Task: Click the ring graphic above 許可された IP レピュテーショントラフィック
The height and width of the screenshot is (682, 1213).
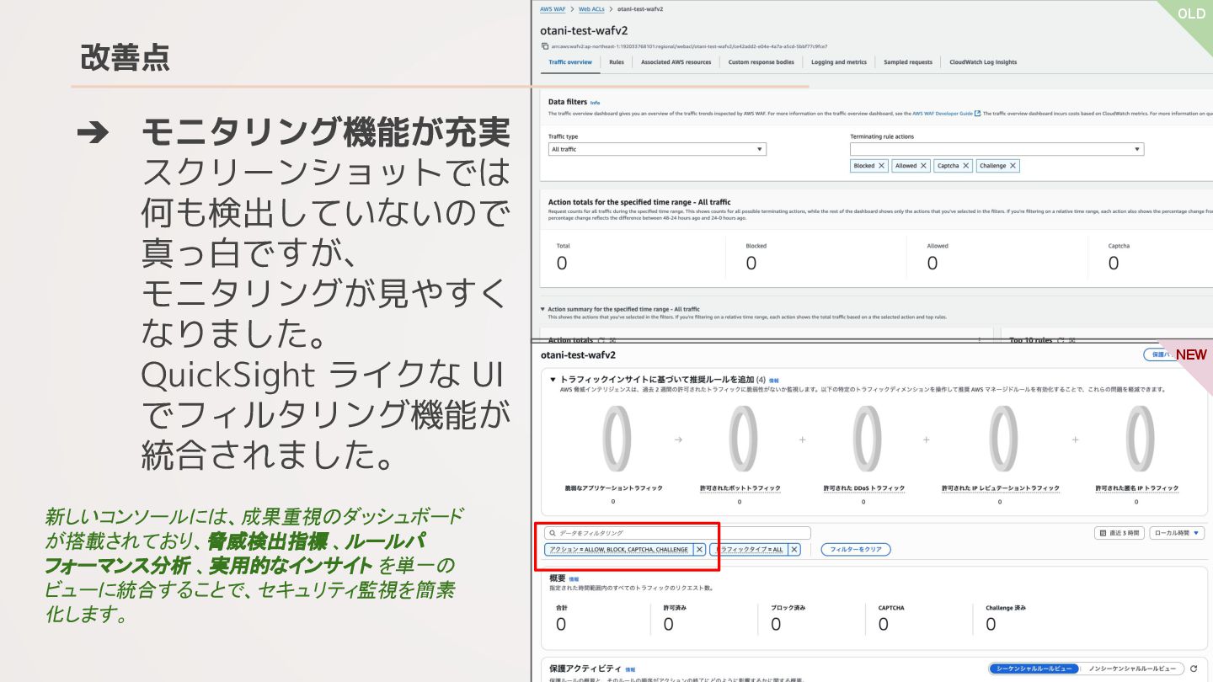Action: (1002, 438)
